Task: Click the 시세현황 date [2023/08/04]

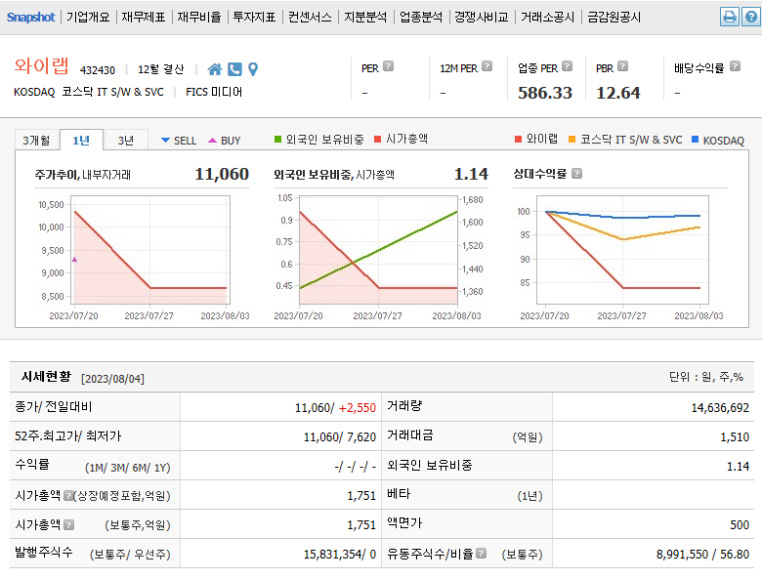Action: tap(112, 379)
